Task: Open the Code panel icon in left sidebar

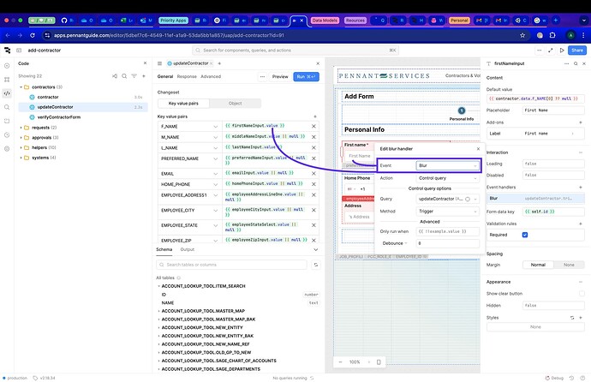Action: [x=7, y=93]
